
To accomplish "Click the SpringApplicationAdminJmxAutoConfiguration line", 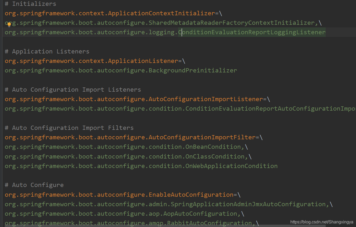I will pos(169,204).
